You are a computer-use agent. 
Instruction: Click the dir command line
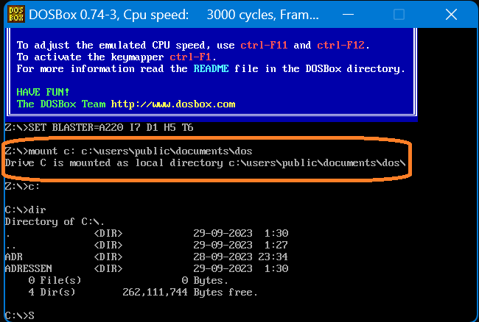coord(25,210)
